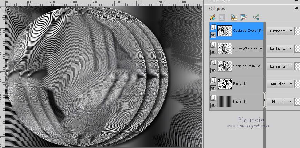The height and width of the screenshot is (148, 300).
Task: Click the Calques panel title
Action: (217, 9)
